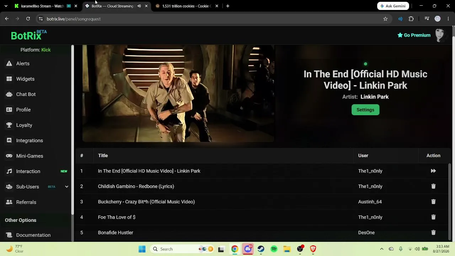Remove Buckcherry song from the queue

click(433, 202)
